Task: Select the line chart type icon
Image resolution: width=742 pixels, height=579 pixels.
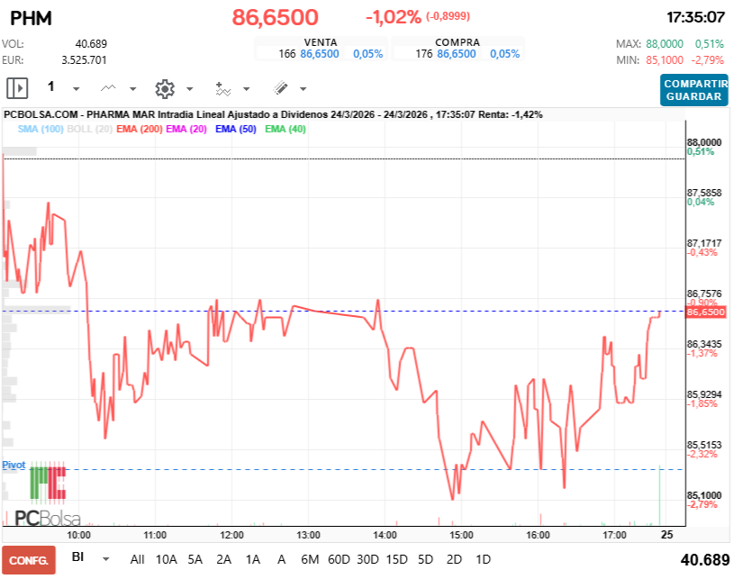Action: click(x=108, y=88)
